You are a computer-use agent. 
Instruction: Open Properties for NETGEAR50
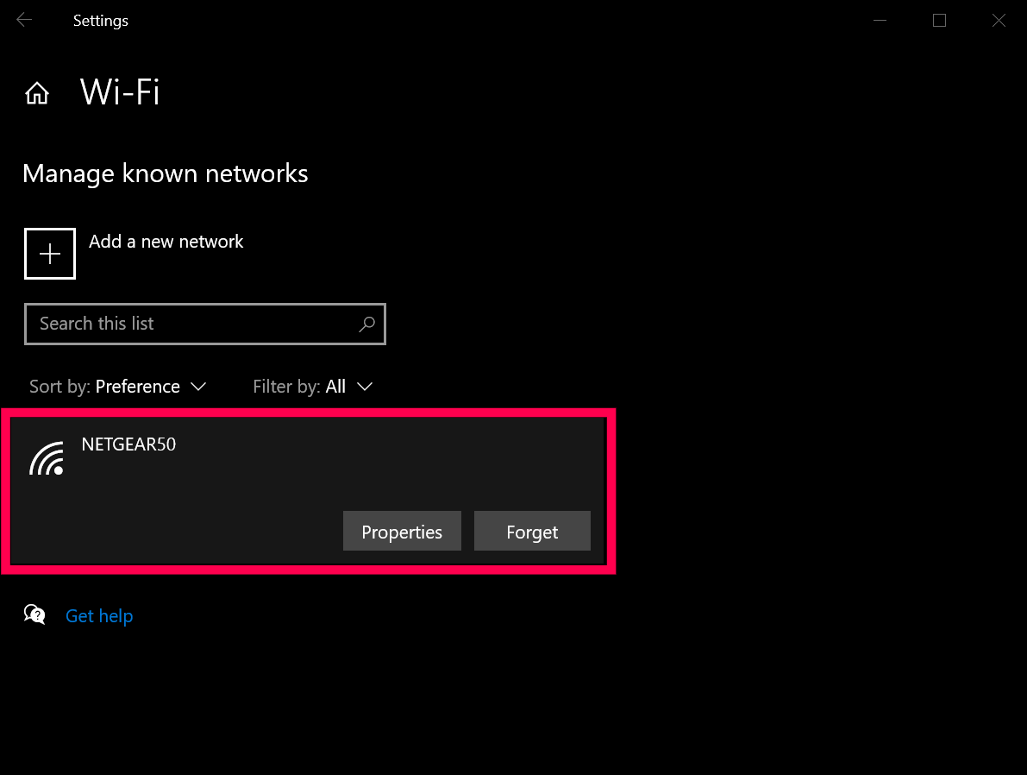coord(402,532)
